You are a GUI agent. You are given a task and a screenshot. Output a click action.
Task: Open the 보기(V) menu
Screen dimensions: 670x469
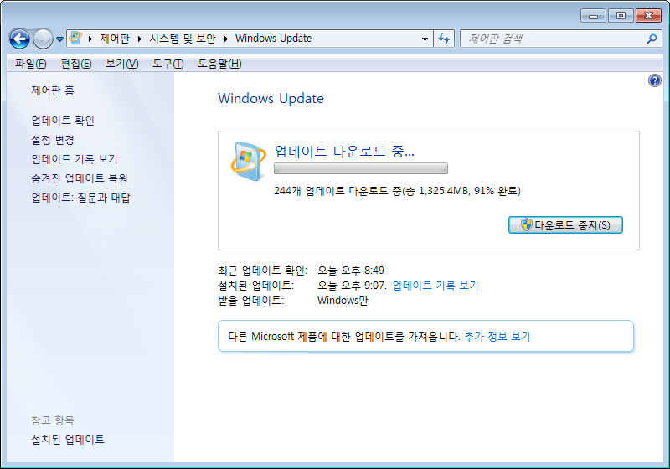pos(121,64)
